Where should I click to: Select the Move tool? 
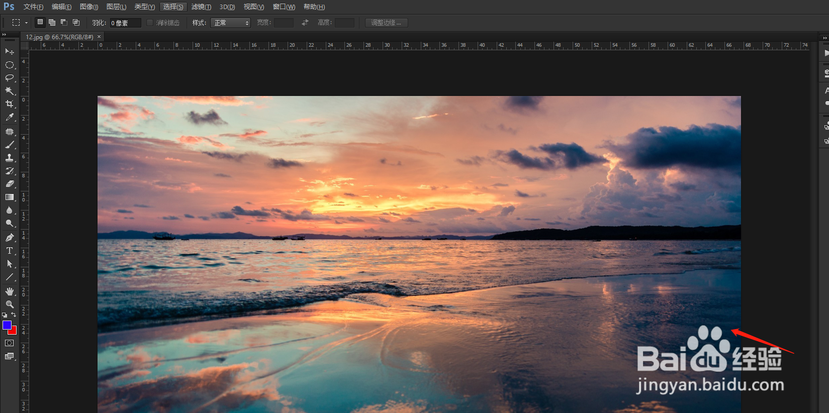(10, 52)
